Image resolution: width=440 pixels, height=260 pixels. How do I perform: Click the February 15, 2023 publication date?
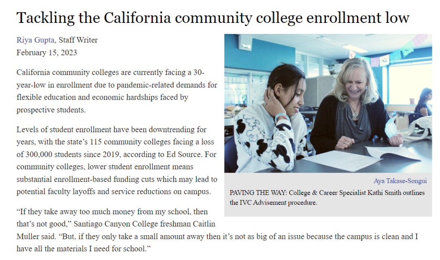46,53
